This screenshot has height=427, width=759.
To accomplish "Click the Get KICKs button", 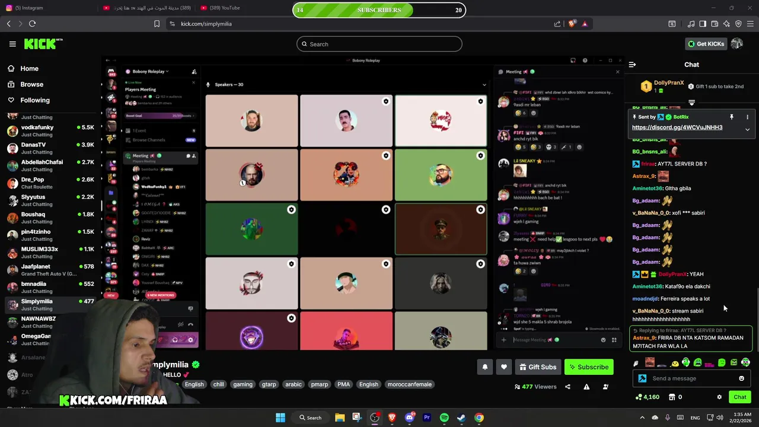I will [706, 44].
